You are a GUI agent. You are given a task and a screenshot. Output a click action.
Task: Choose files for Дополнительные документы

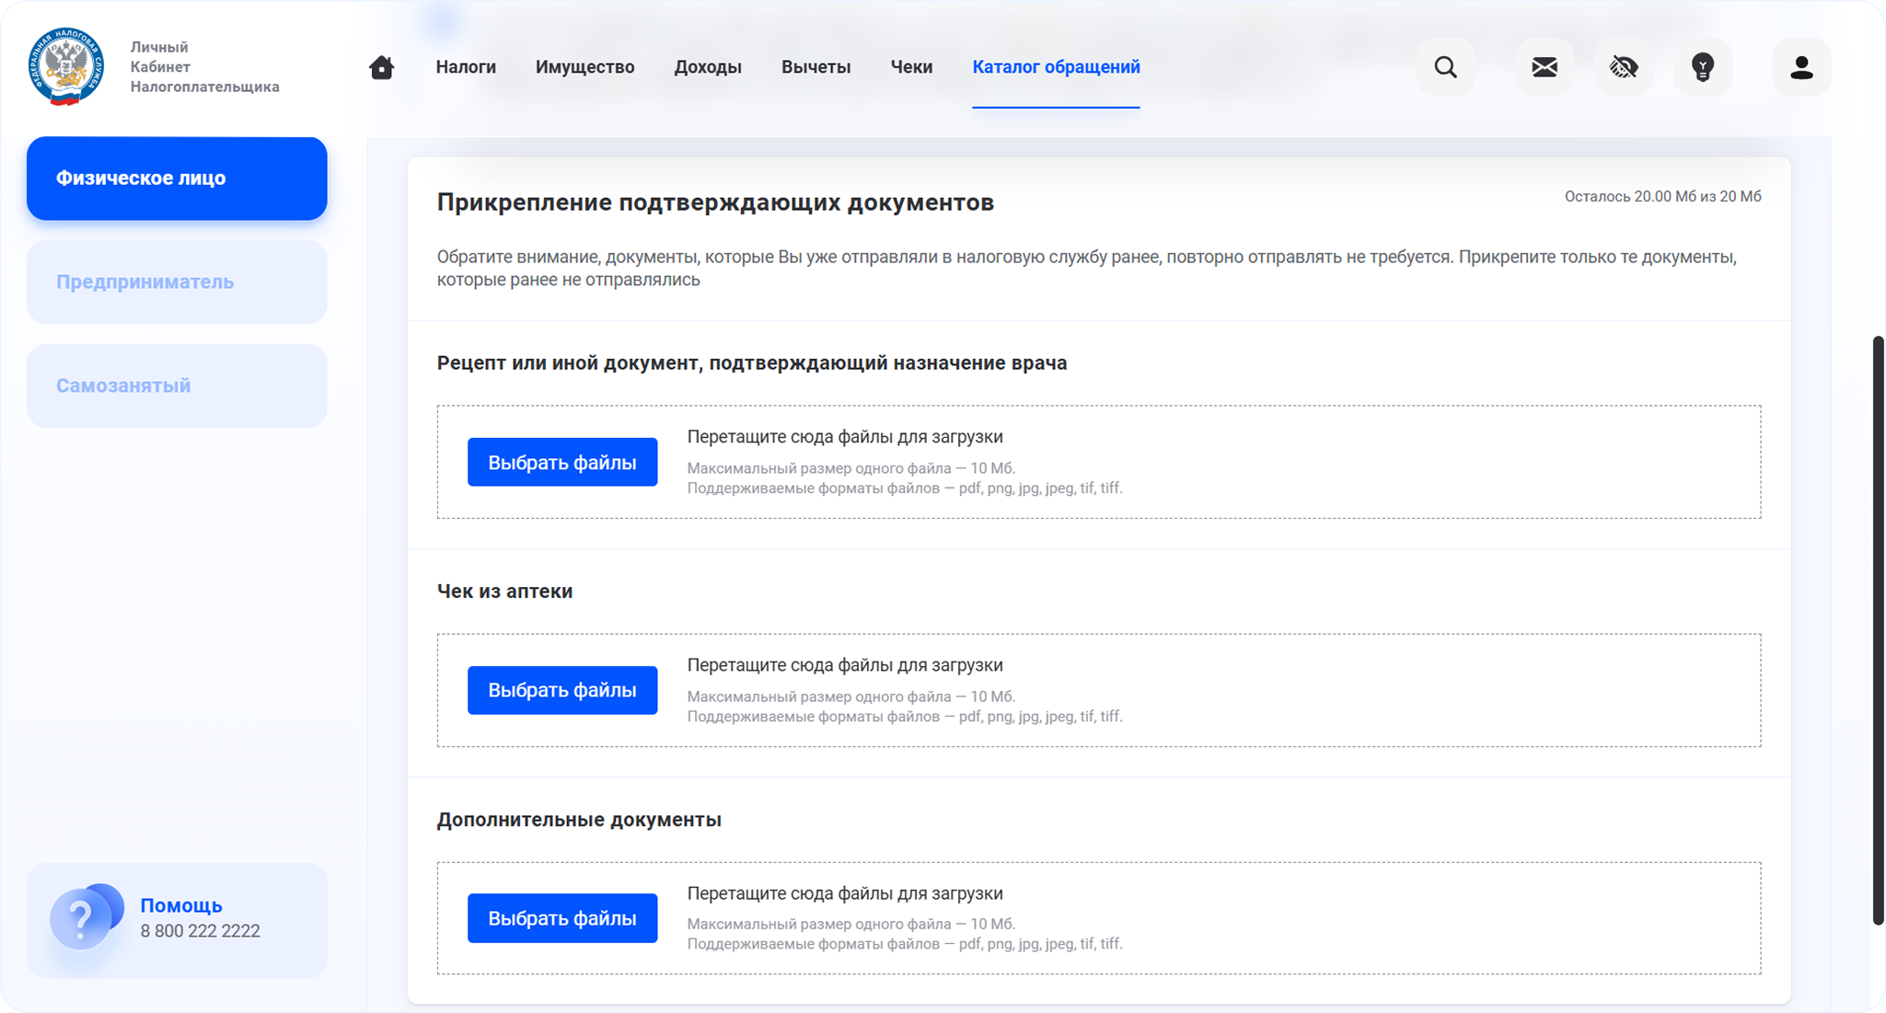click(562, 918)
